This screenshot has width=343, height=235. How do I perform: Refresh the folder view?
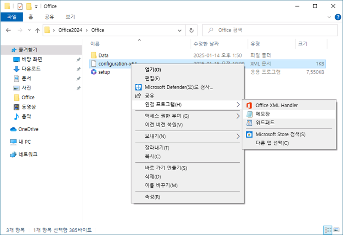pos(191,30)
